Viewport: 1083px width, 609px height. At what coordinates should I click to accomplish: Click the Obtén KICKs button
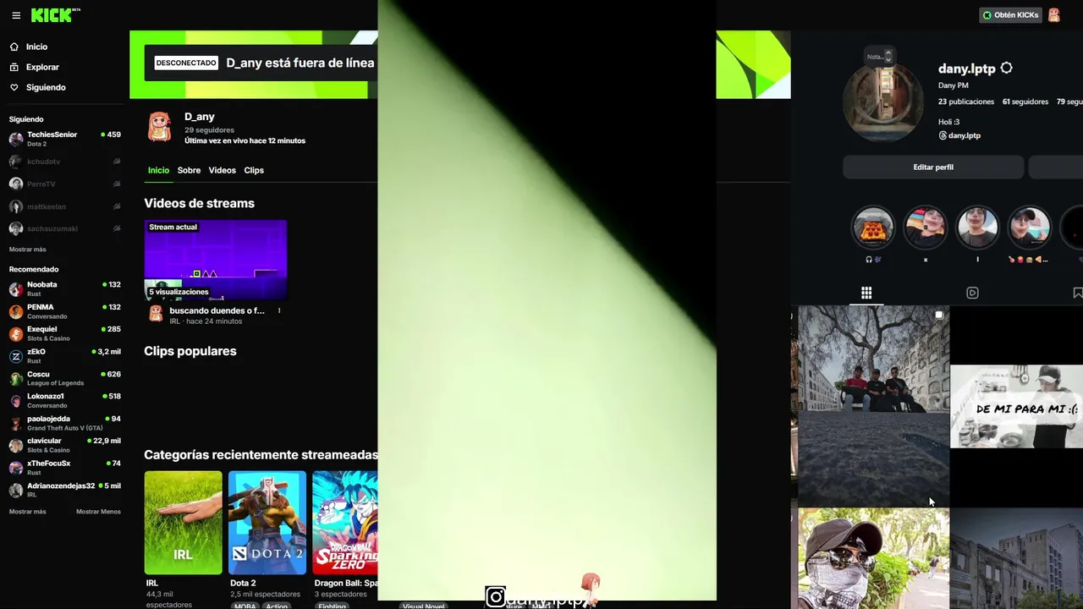pyautogui.click(x=1010, y=15)
